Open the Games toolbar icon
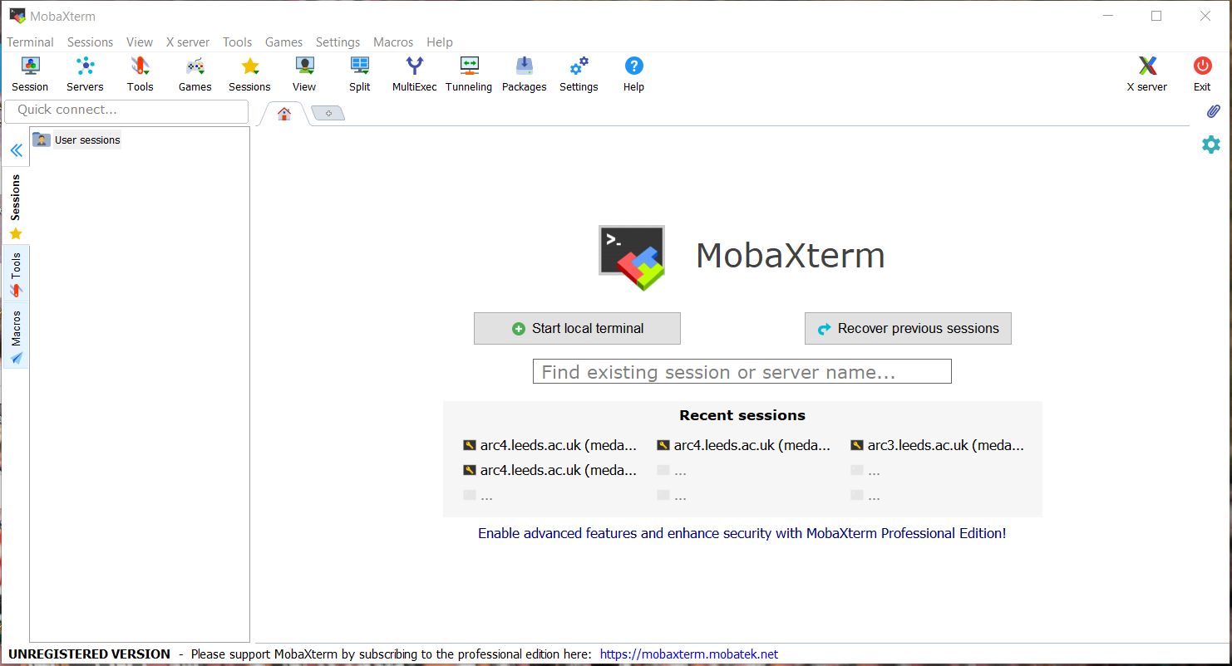Screen dimensions: 1232x666 click(195, 74)
